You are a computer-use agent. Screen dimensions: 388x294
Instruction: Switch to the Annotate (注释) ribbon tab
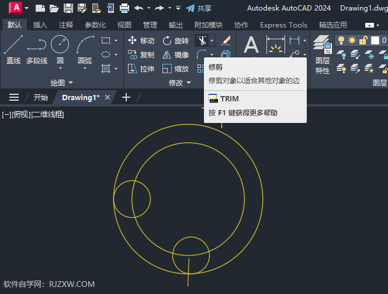pyautogui.click(x=66, y=25)
